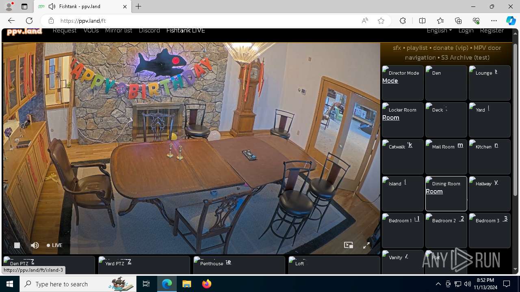520x292 pixels.
Task: Open the sfx link
Action: tap(397, 48)
